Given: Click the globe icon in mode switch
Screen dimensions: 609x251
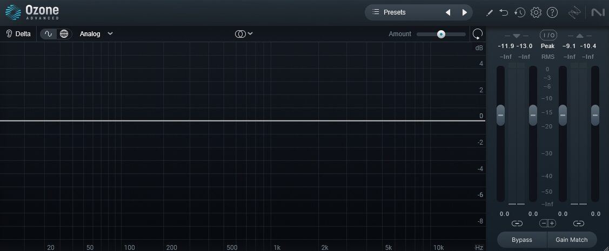Looking at the screenshot, I should [64, 34].
